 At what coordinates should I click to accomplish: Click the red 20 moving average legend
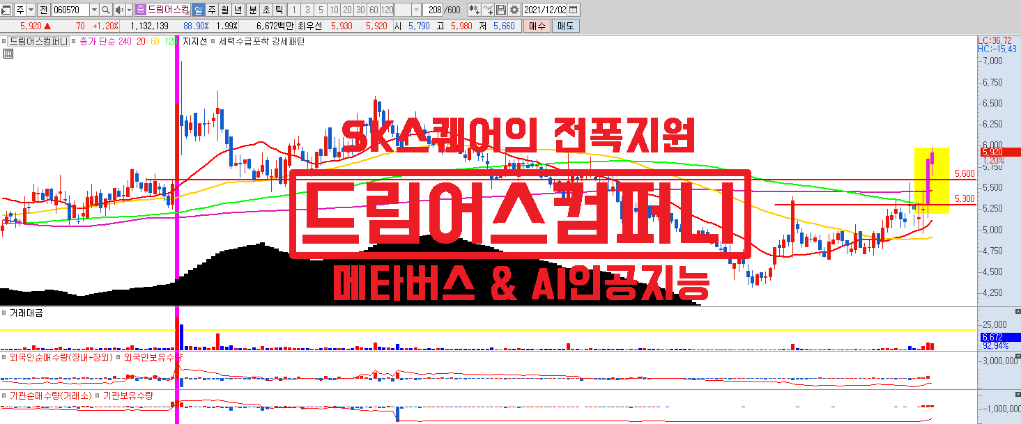coord(141,42)
